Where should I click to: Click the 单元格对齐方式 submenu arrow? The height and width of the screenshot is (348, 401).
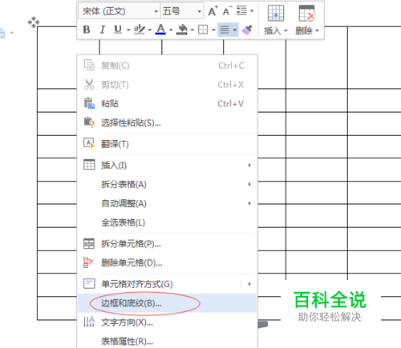249,284
